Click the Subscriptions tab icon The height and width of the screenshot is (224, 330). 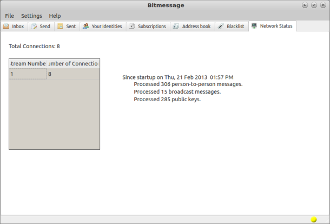(x=132, y=27)
